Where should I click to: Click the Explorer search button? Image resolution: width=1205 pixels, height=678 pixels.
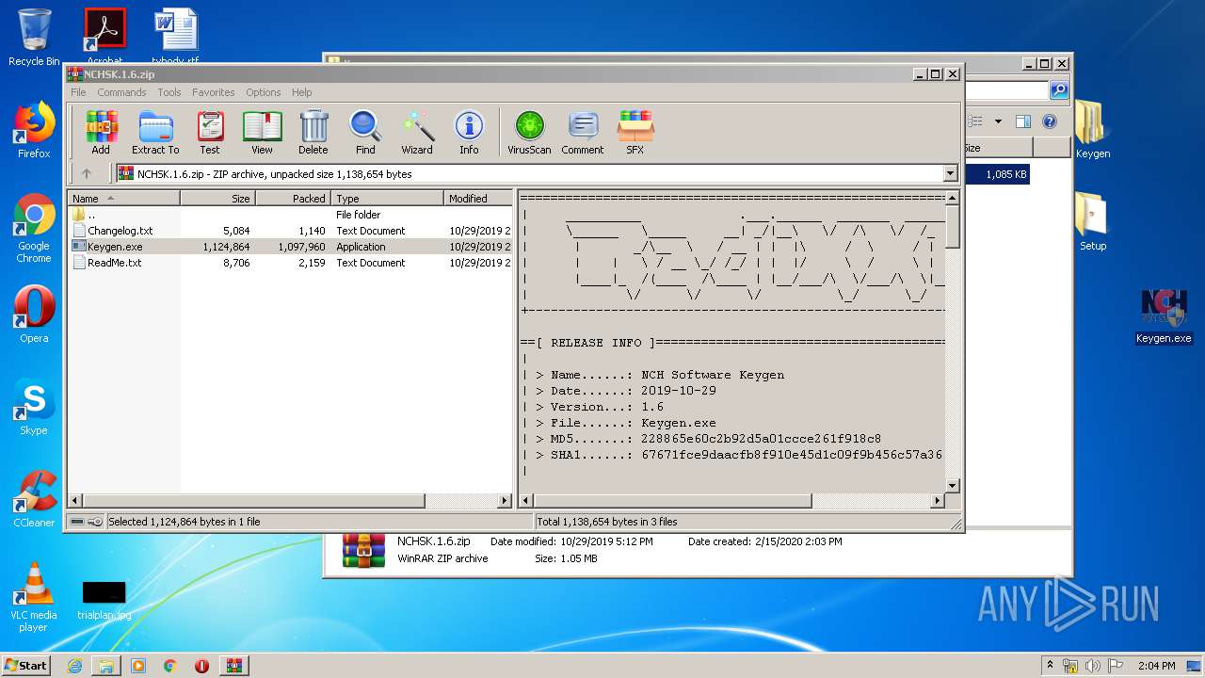click(x=1059, y=90)
